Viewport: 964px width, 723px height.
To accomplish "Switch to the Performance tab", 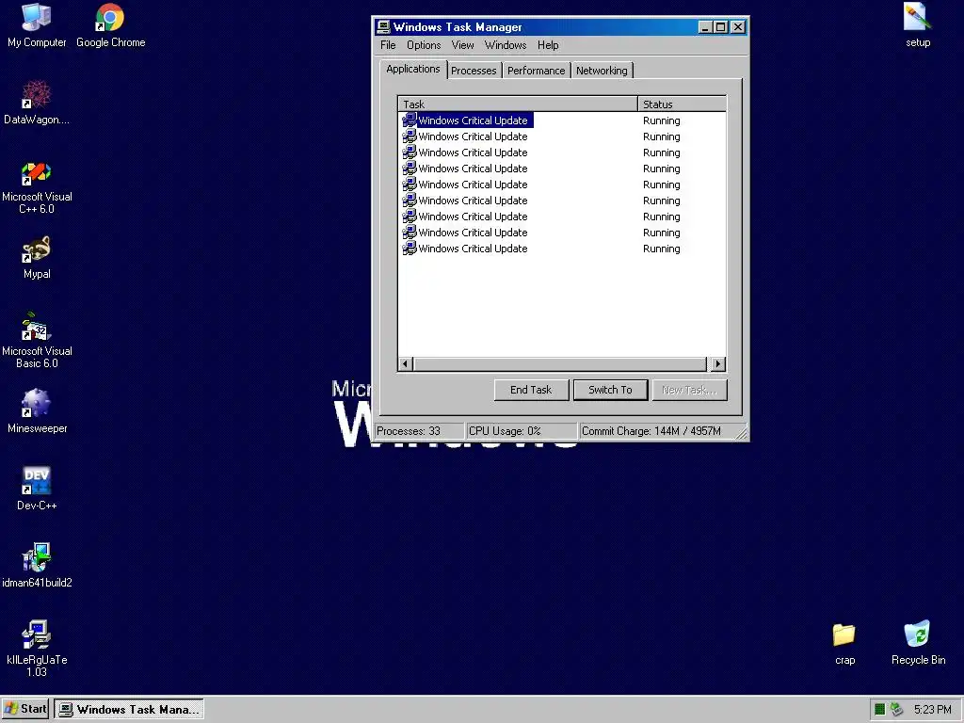I will [536, 71].
